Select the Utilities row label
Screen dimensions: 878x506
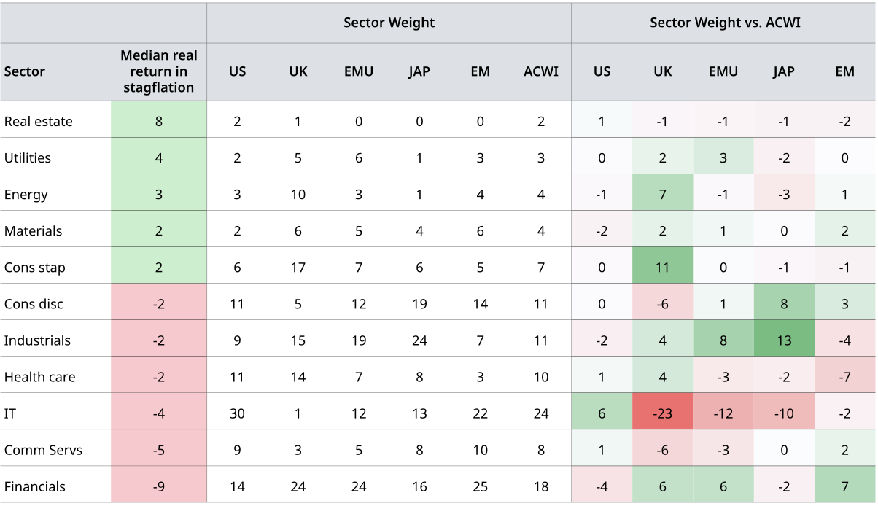(x=28, y=158)
